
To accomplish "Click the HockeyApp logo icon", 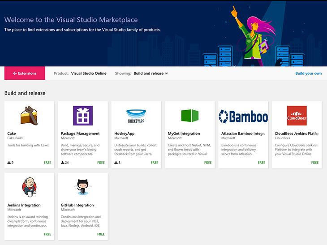I will pyautogui.click(x=136, y=116).
